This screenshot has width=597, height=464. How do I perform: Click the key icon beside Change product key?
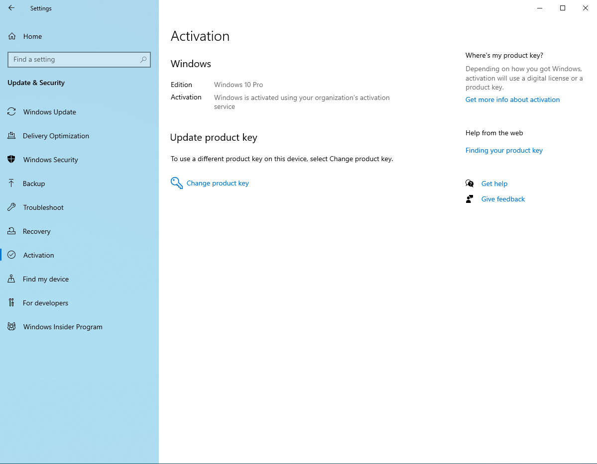coord(177,183)
